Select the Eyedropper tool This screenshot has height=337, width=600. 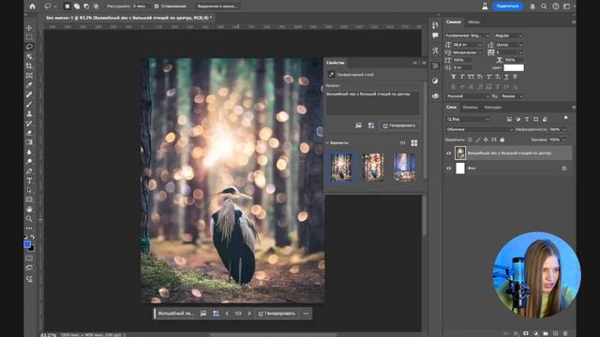pyautogui.click(x=29, y=85)
